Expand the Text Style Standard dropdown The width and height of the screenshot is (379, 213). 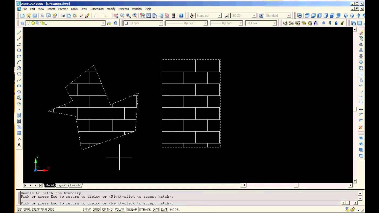219,16
